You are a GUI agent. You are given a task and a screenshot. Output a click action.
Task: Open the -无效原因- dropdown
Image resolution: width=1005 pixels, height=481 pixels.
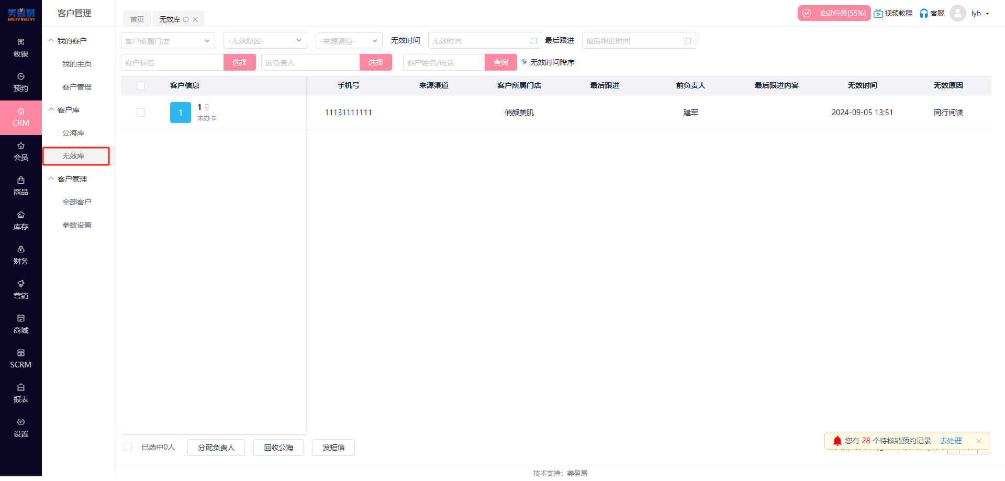click(265, 40)
